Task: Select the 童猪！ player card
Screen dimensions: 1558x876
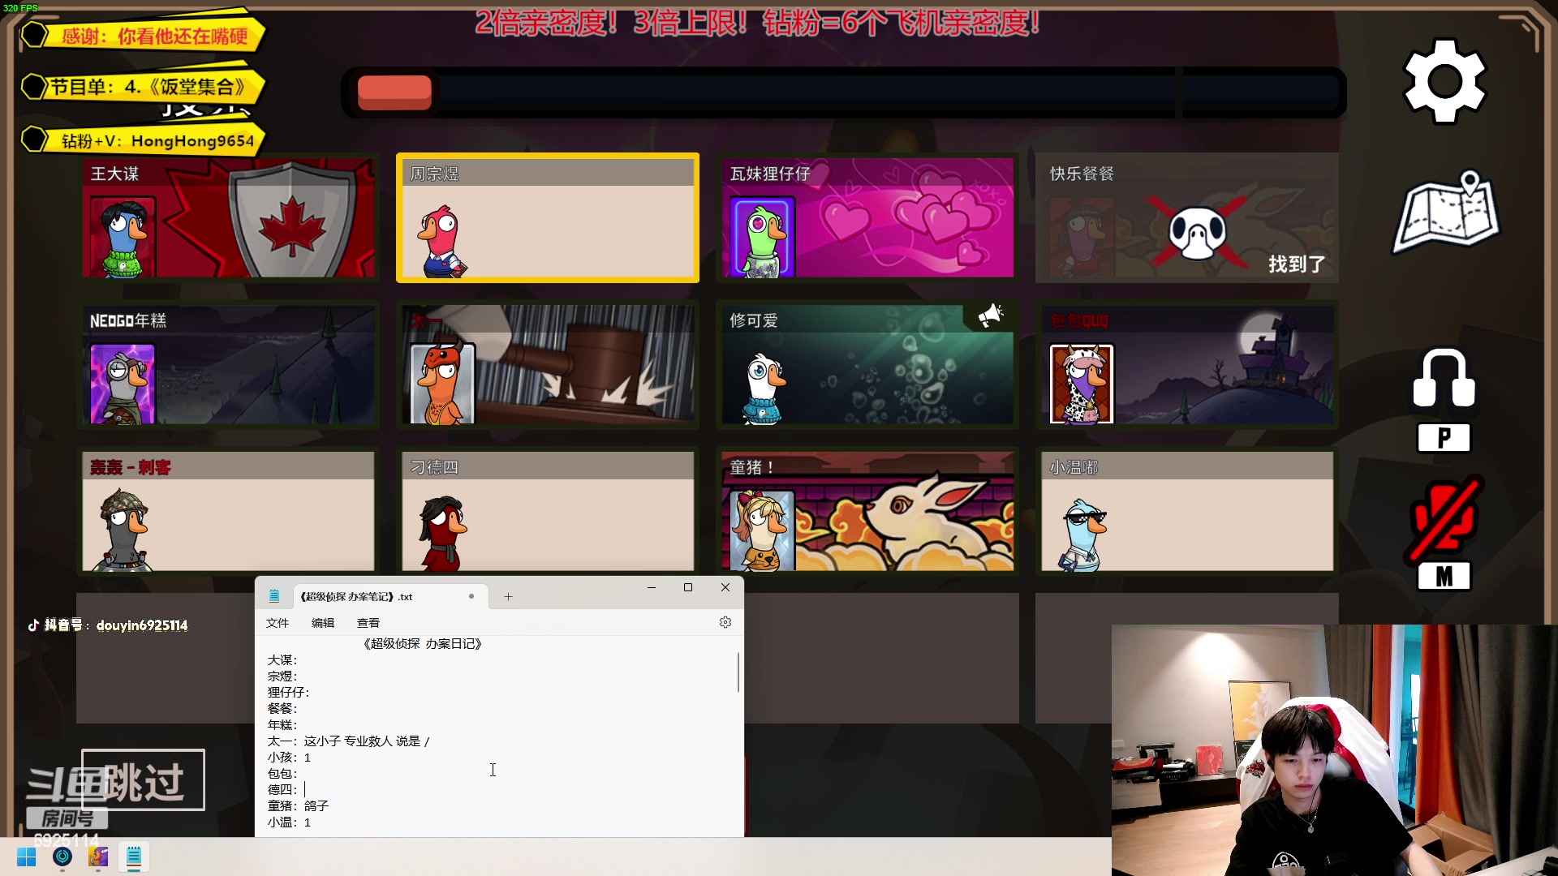Action: point(867,511)
